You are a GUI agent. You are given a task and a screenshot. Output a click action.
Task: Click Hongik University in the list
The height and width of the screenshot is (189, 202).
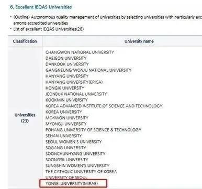(65, 88)
